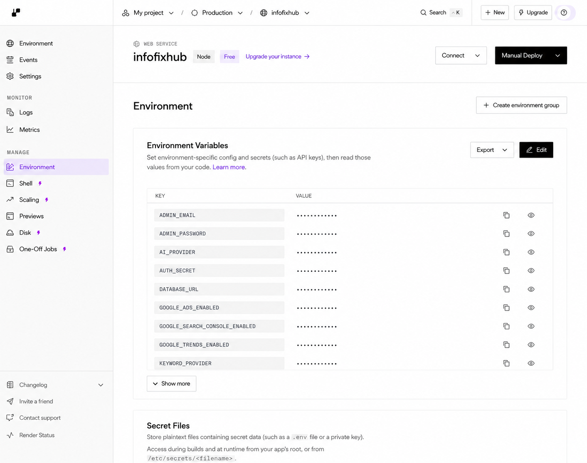Viewport: 587px width, 463px height.
Task: Show the GOOGLE_TRENDS_ENABLED value
Action: pos(531,345)
